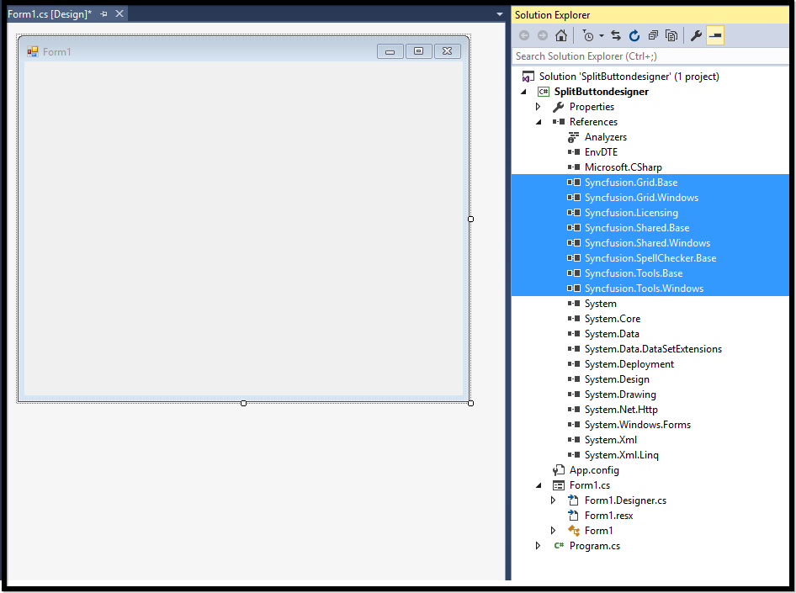This screenshot has width=796, height=593.
Task: Click the Form1.resx file icon
Action: [573, 516]
